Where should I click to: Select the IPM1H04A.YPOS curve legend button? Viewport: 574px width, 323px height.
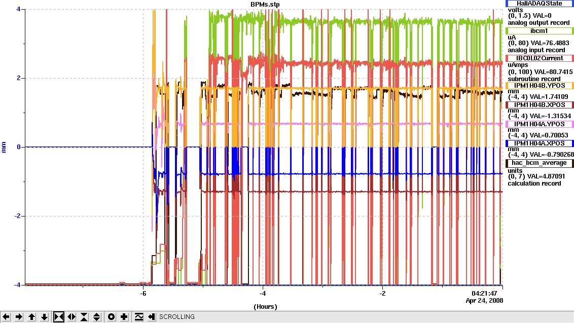click(x=540, y=124)
